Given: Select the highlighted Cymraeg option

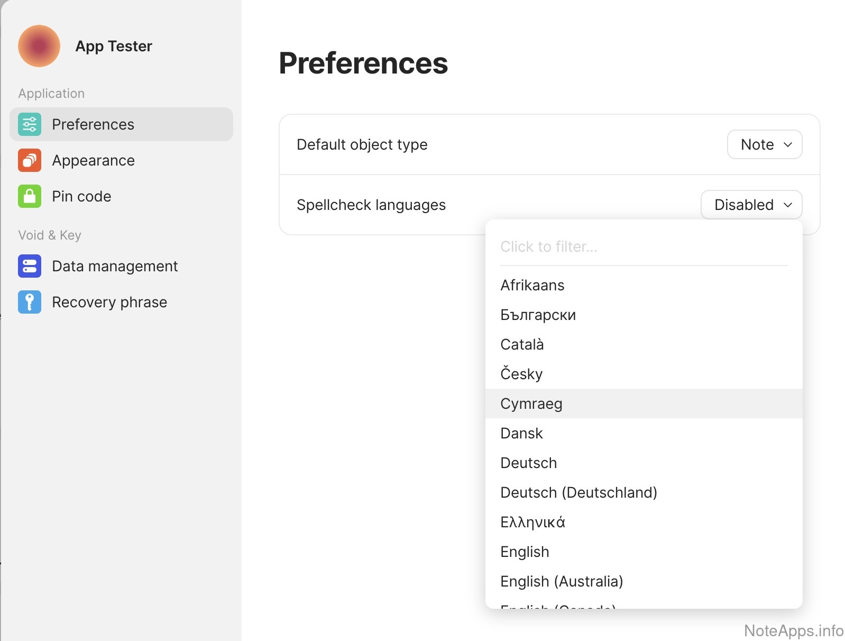Looking at the screenshot, I should [531, 404].
